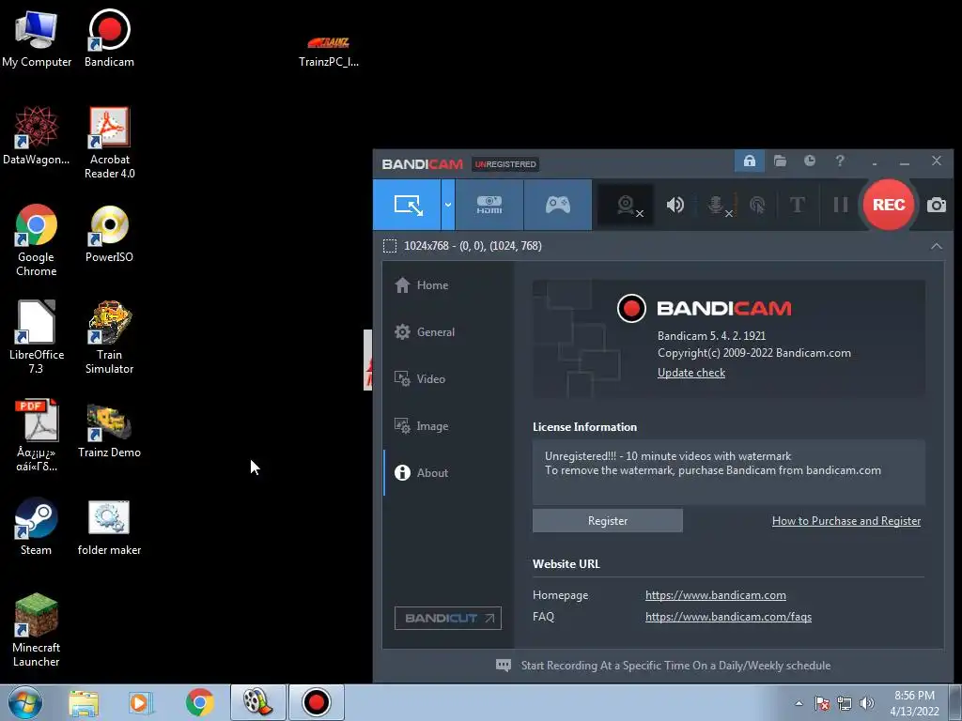
Task: Select the PowerISO desktop shortcut
Action: (109, 234)
